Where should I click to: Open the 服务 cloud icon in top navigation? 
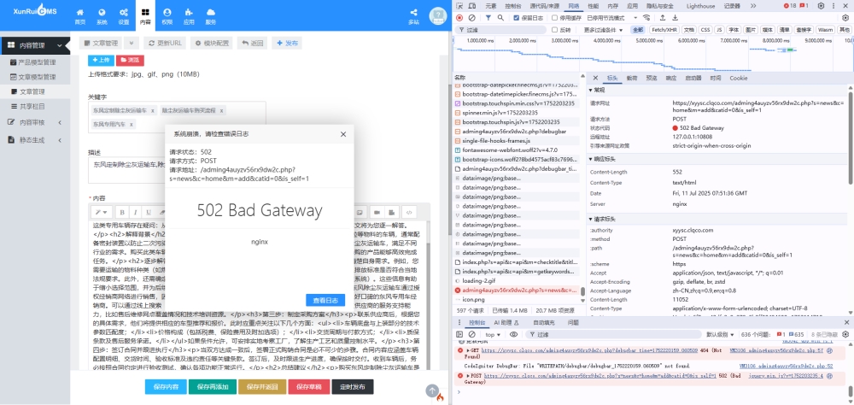point(210,13)
